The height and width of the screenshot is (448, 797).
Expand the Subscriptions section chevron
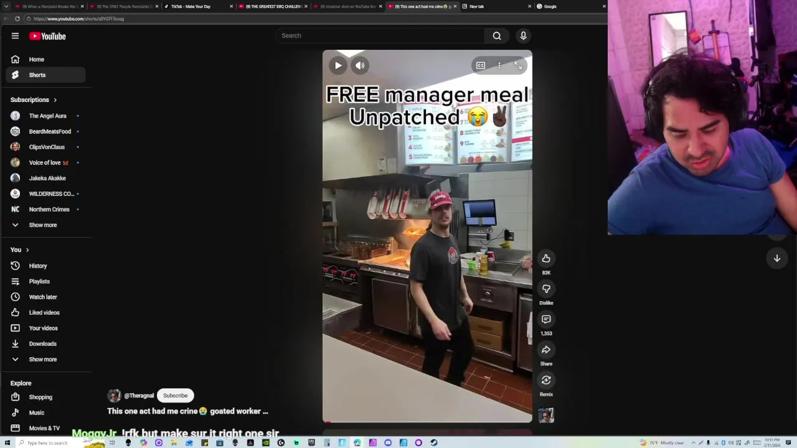[55, 100]
